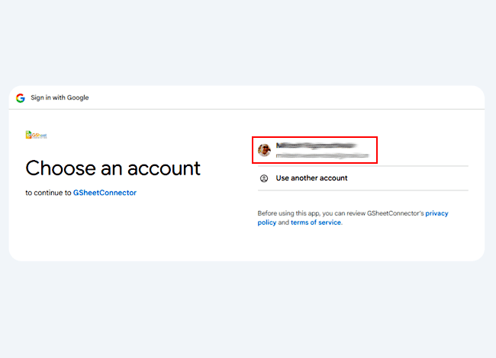Click the "Choose an account" heading
Viewport: 496px width, 358px height.
click(113, 168)
